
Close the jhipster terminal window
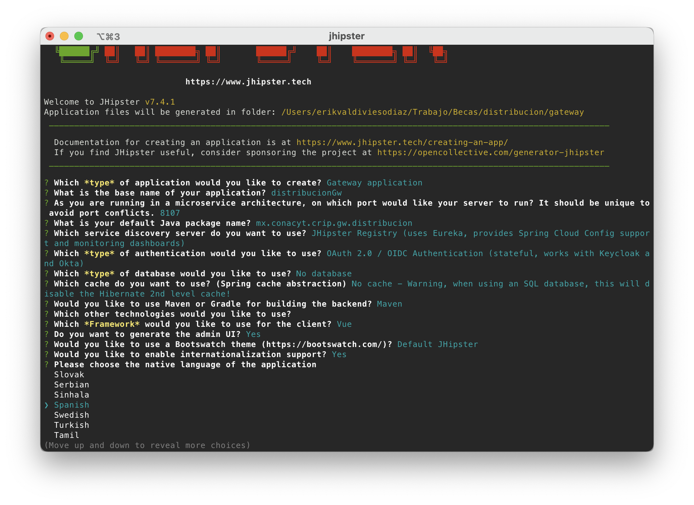tap(50, 36)
